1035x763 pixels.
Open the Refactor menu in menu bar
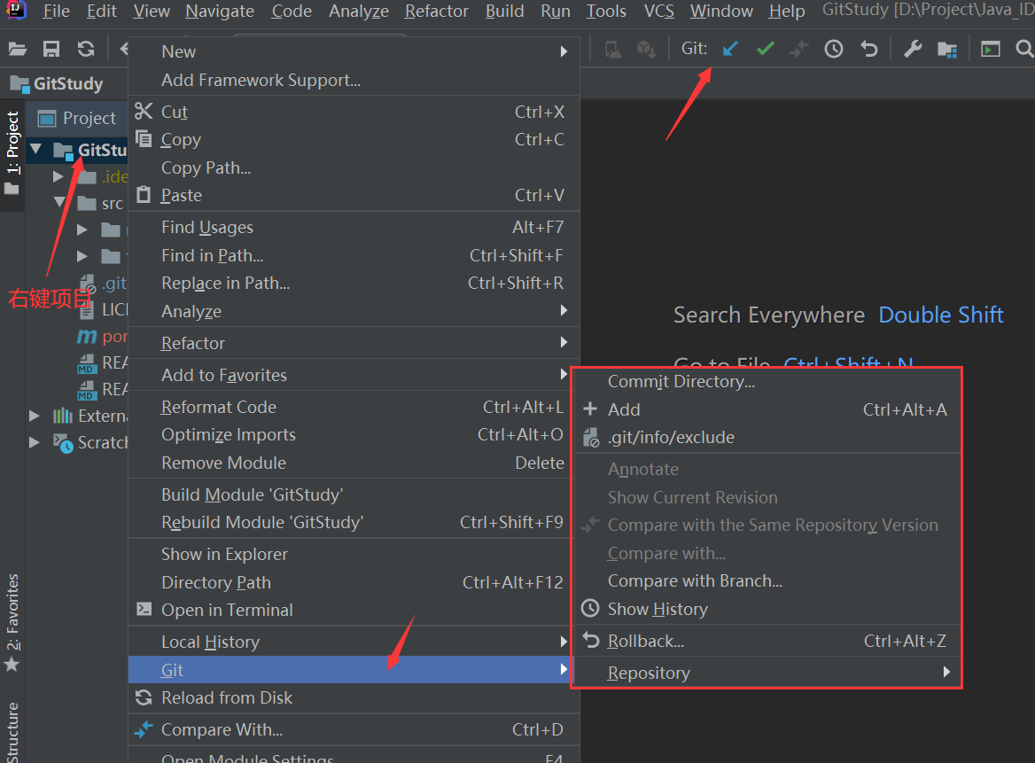436,12
